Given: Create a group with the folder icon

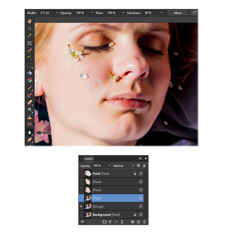Looking at the screenshot, I should (x=133, y=222).
